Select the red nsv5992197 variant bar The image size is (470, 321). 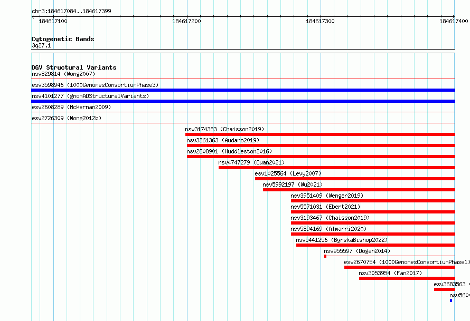359,190
